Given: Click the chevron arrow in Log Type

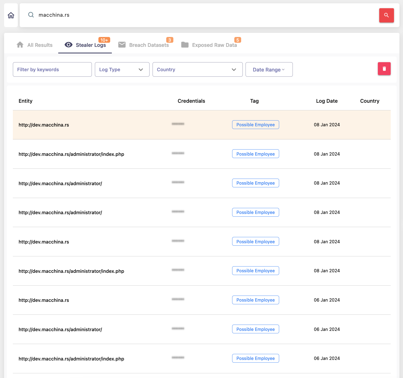Looking at the screenshot, I should [x=141, y=70].
